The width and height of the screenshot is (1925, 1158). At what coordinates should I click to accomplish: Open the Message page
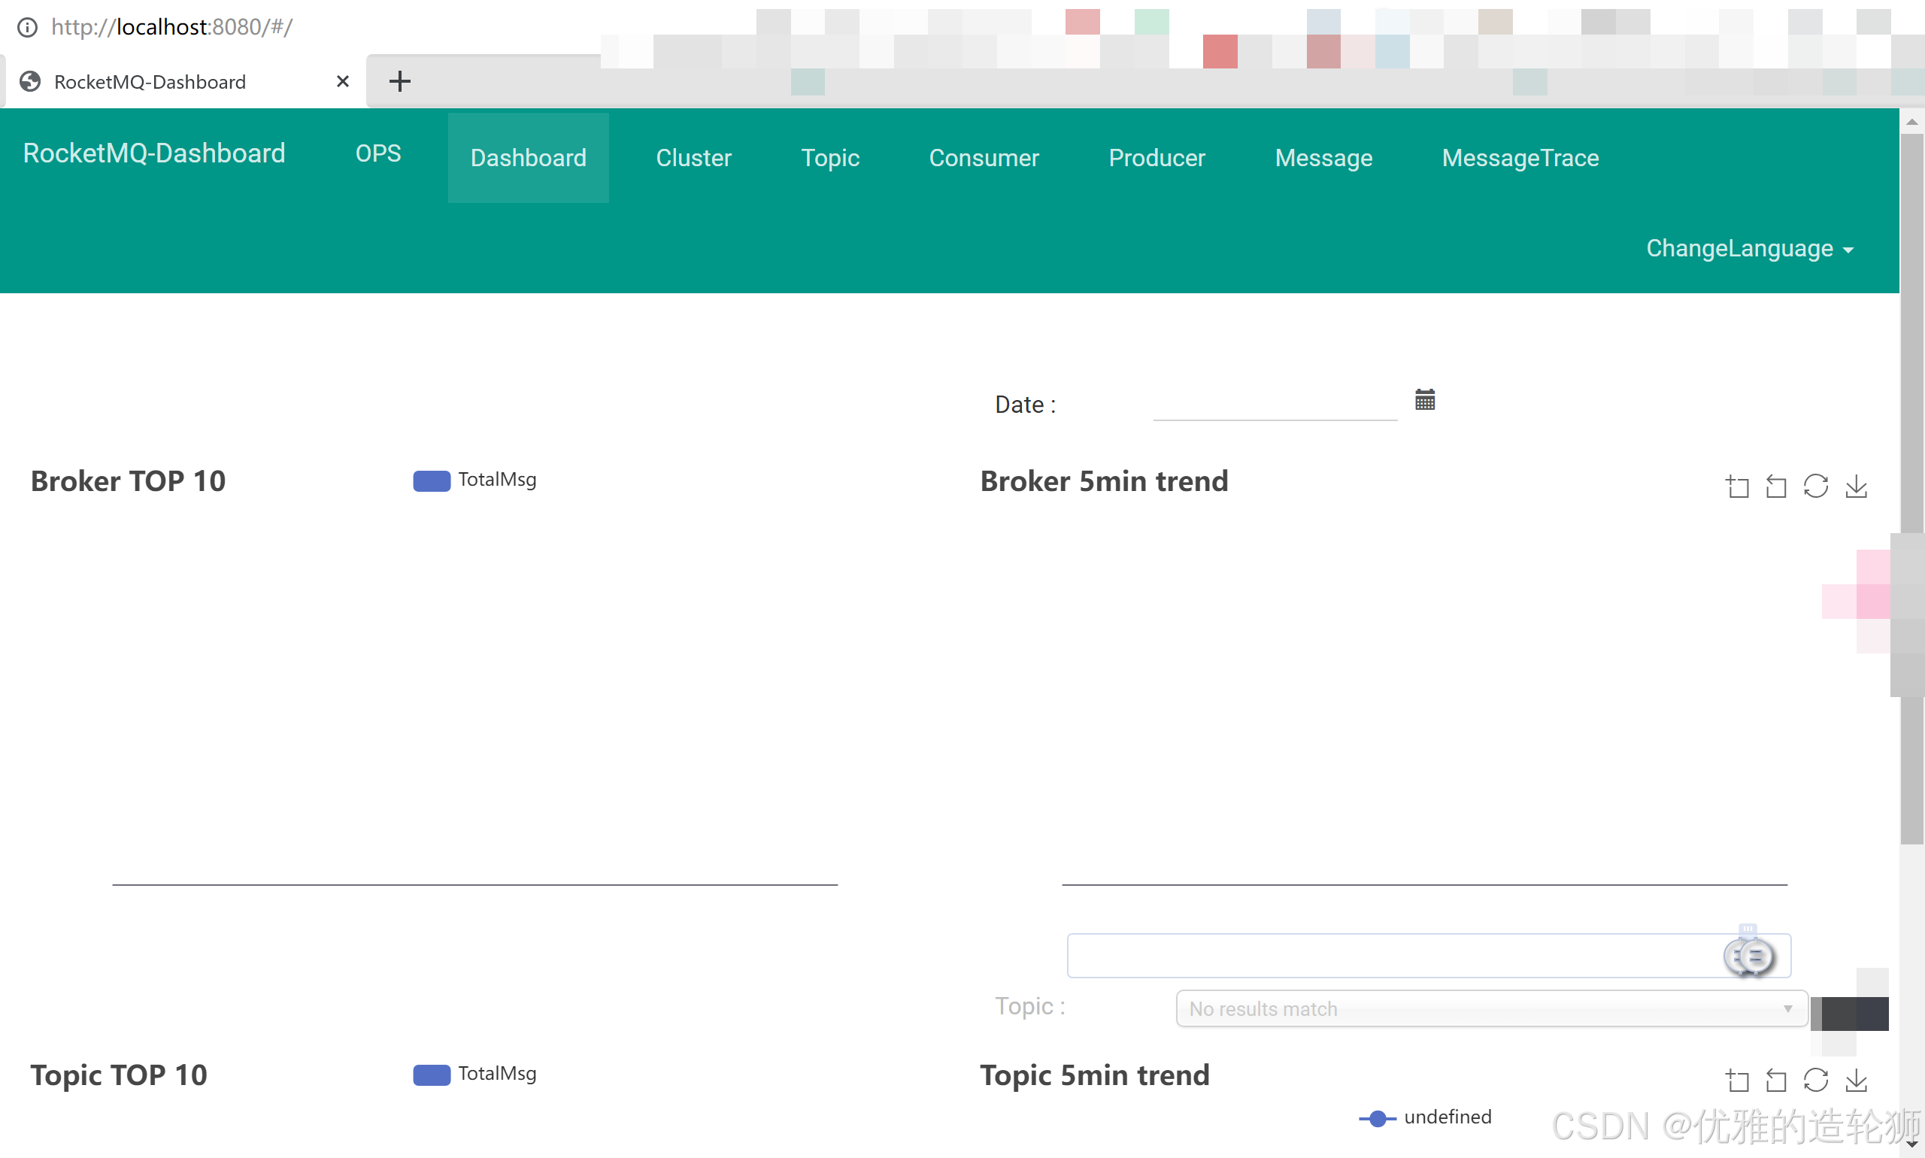click(1323, 158)
